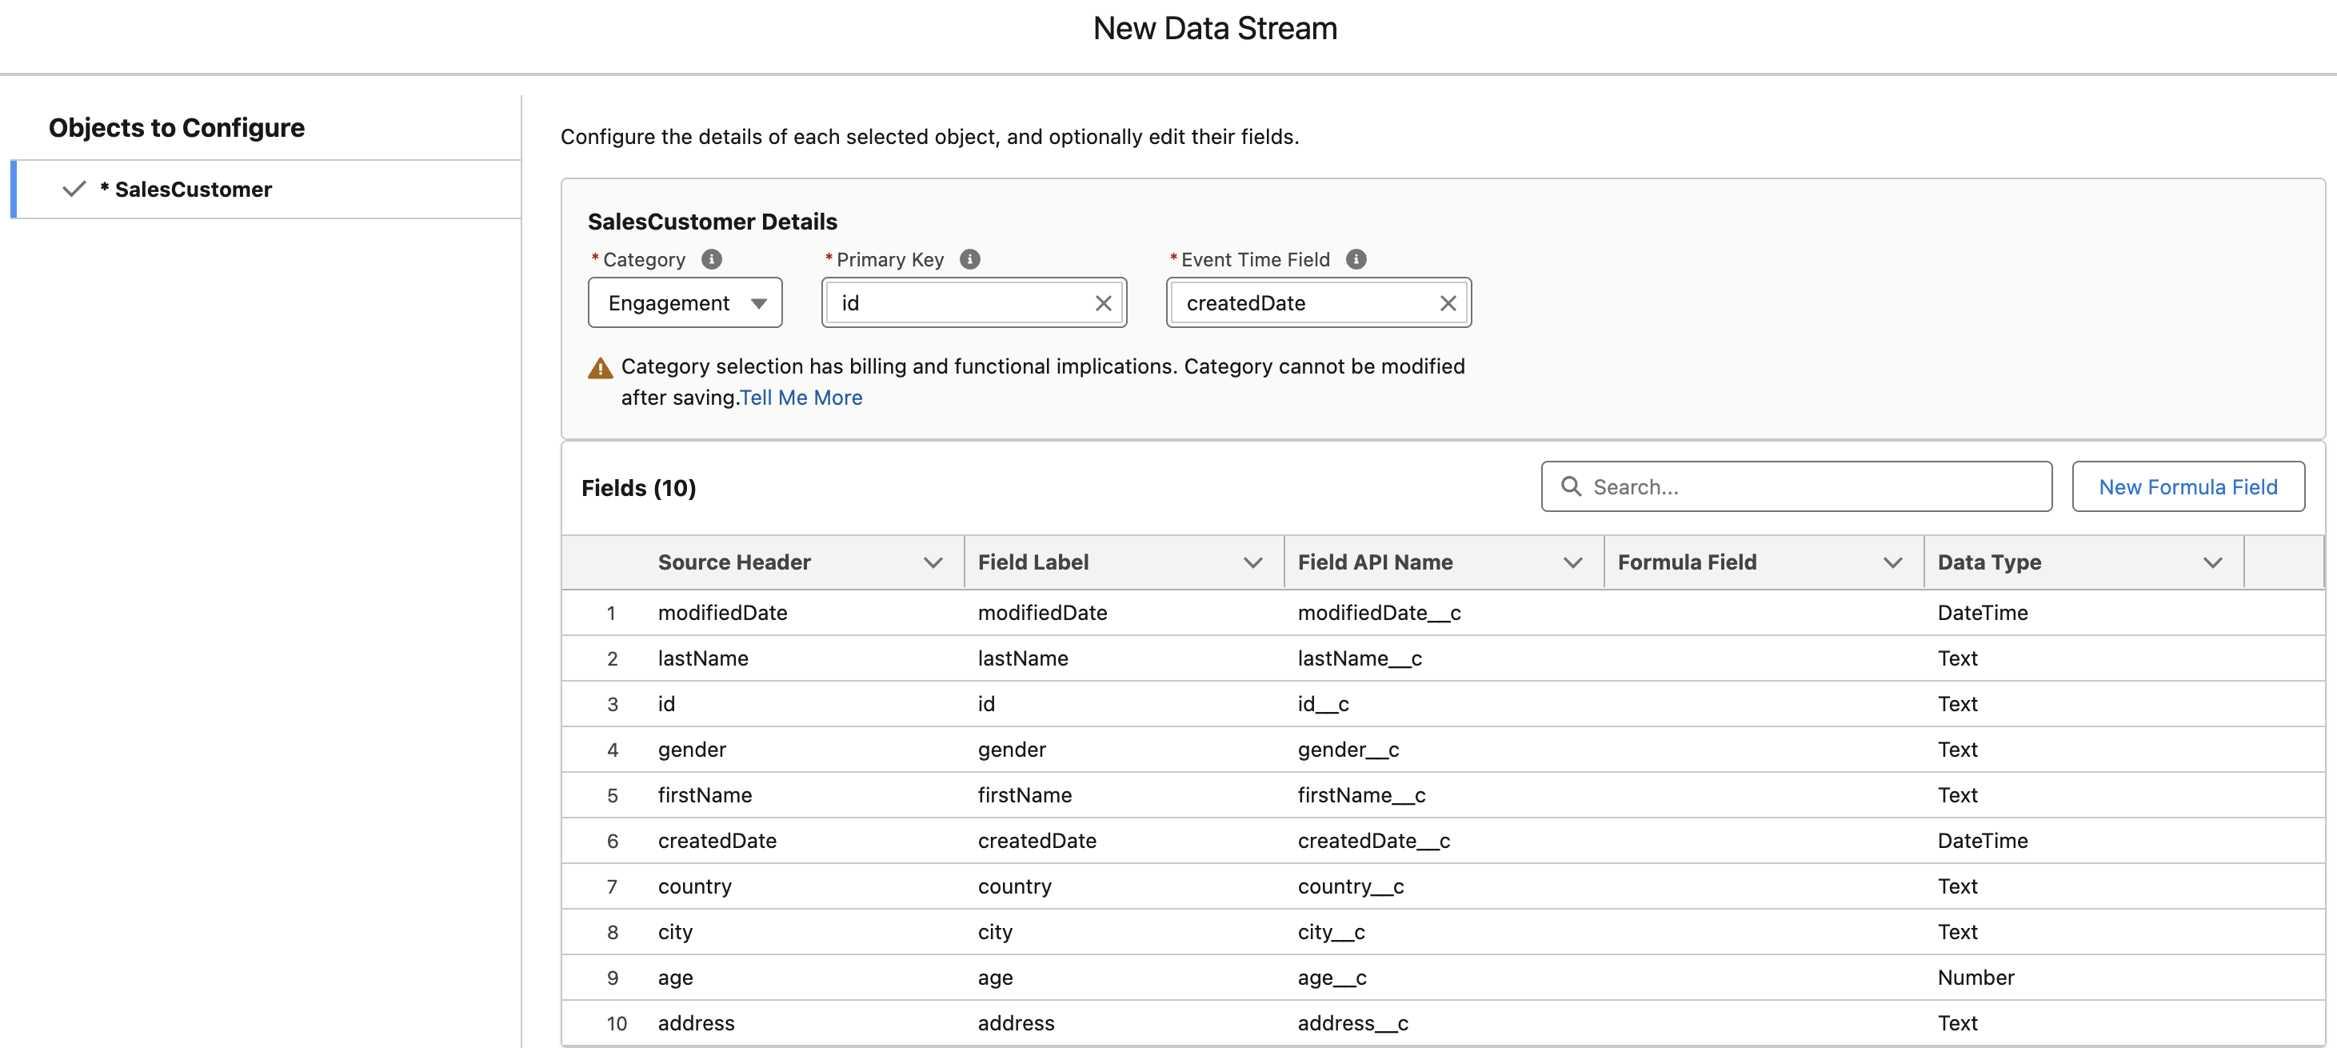Click the Category info icon

click(712, 259)
